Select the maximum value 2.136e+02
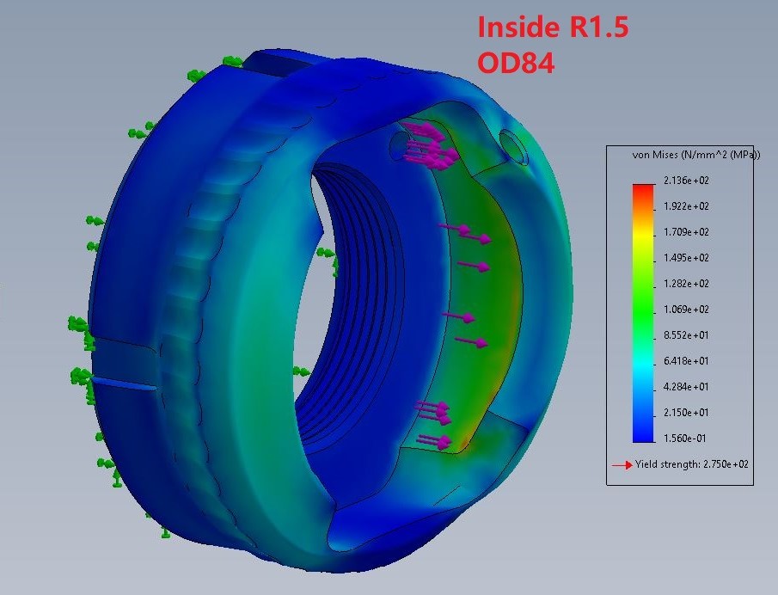778x595 pixels. click(686, 181)
